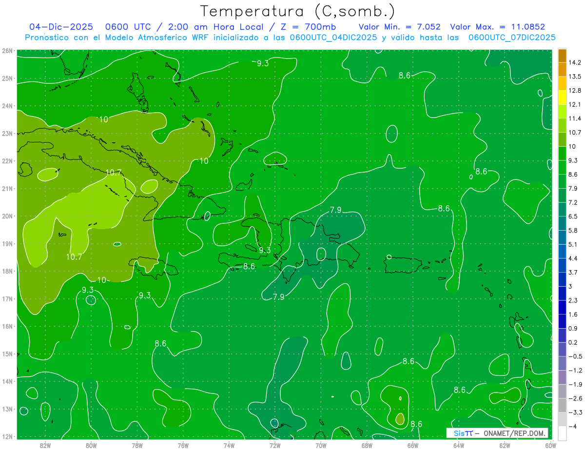Click the 62W longitude axis label
Screen dimensions: 585x452
click(x=505, y=445)
